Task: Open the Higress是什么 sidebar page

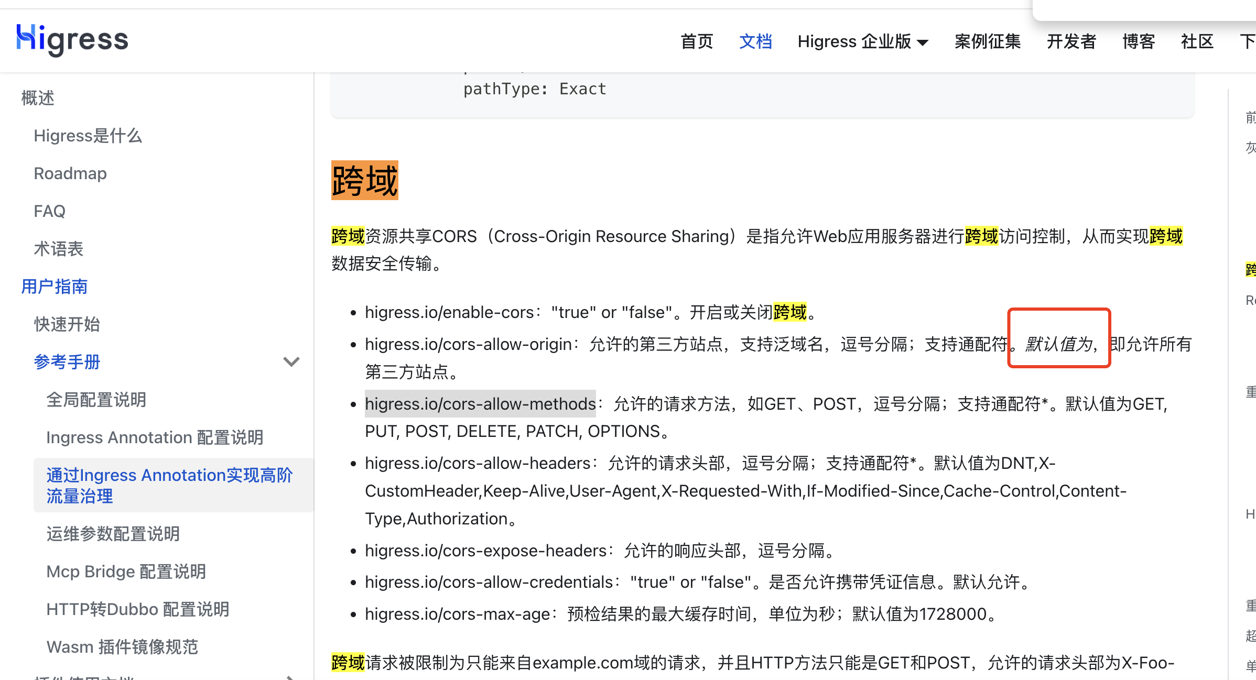Action: tap(88, 136)
